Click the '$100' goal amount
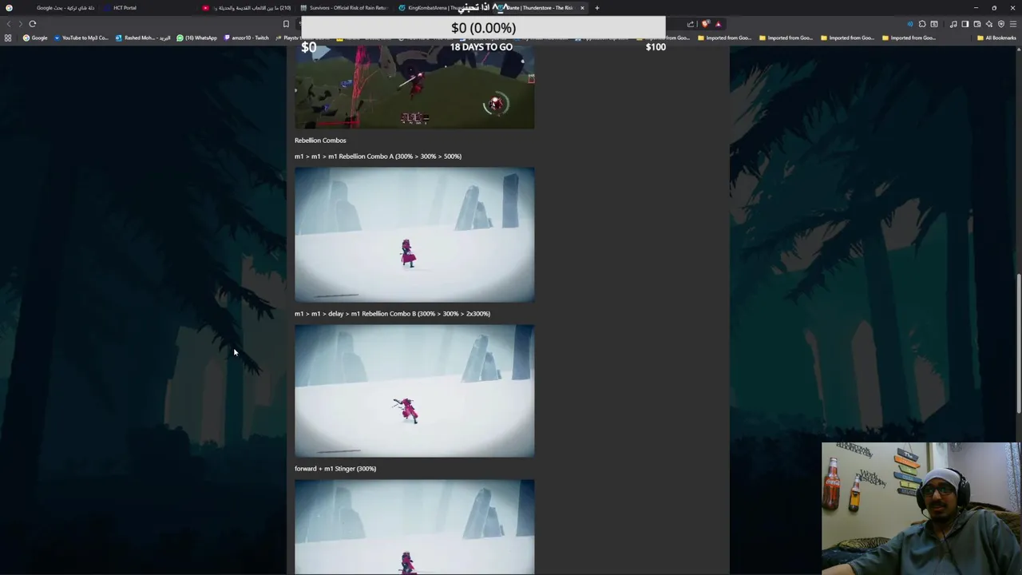The height and width of the screenshot is (575, 1022). click(x=656, y=47)
